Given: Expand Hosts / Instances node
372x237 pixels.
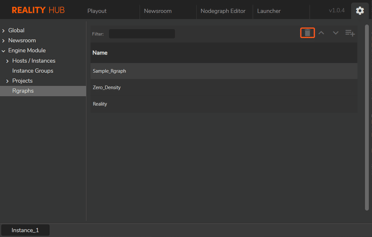Looking at the screenshot, I should [x=7, y=61].
